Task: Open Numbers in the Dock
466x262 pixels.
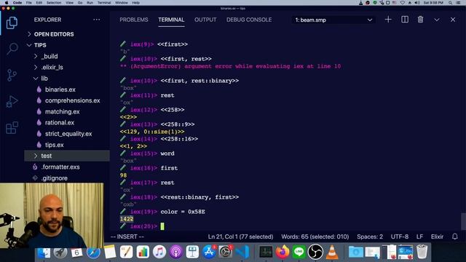Action: [x=143, y=253]
